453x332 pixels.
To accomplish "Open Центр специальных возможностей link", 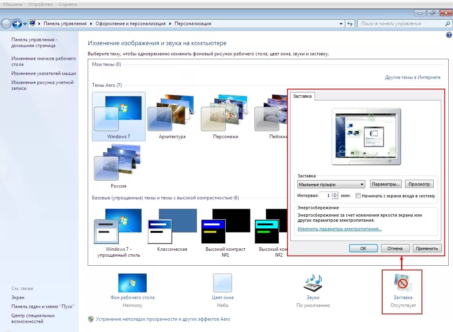I will 33,318.
